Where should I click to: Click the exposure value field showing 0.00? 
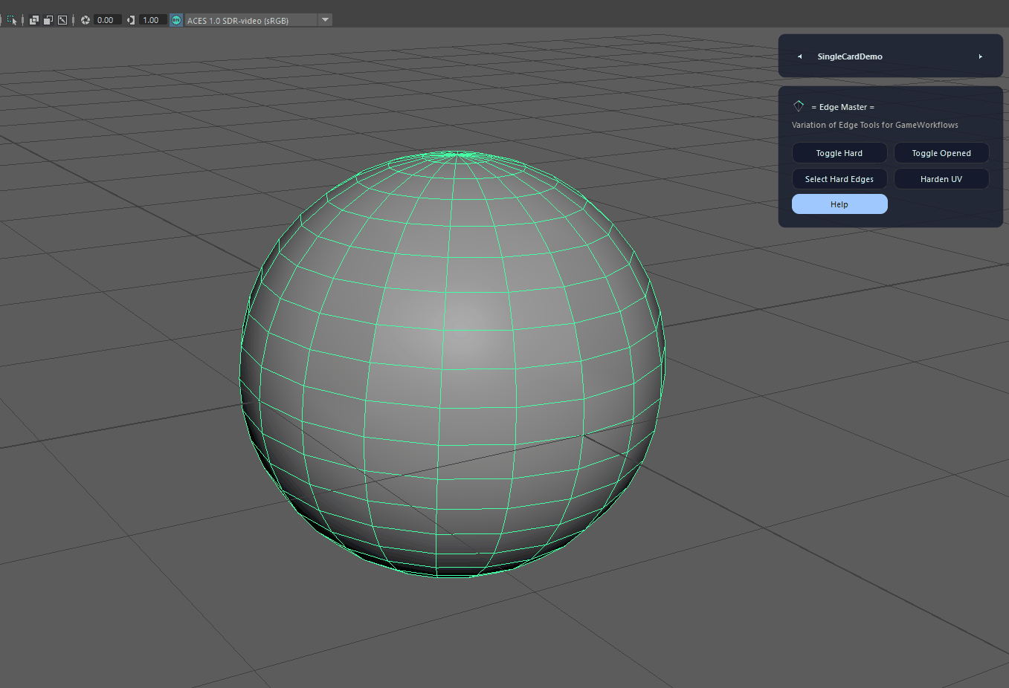pyautogui.click(x=107, y=20)
